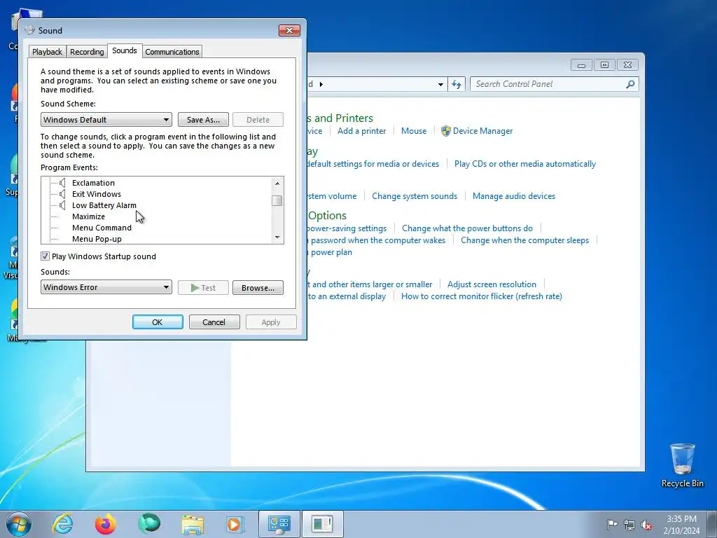
Task: Select the Maximize program event
Action: click(88, 216)
